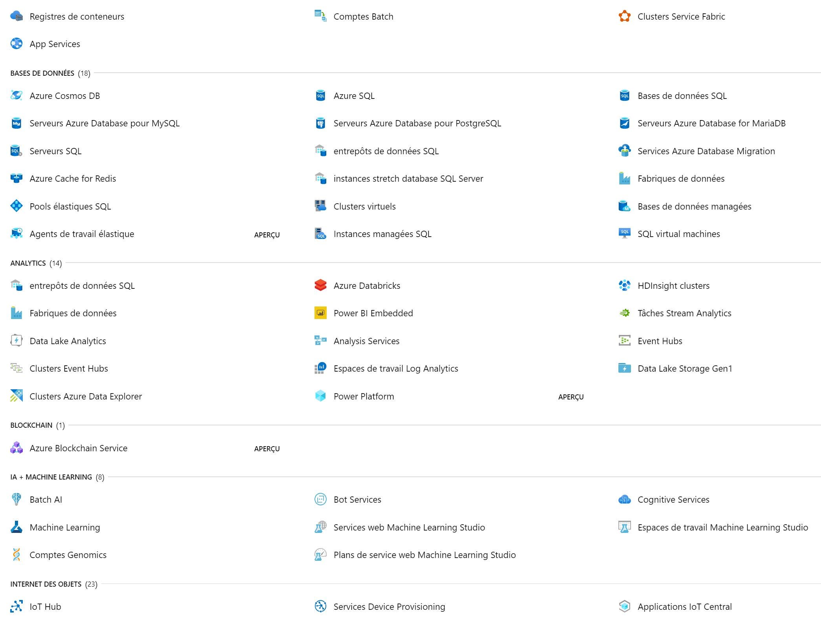
Task: Click the IoT Hub icon
Action: 16,607
